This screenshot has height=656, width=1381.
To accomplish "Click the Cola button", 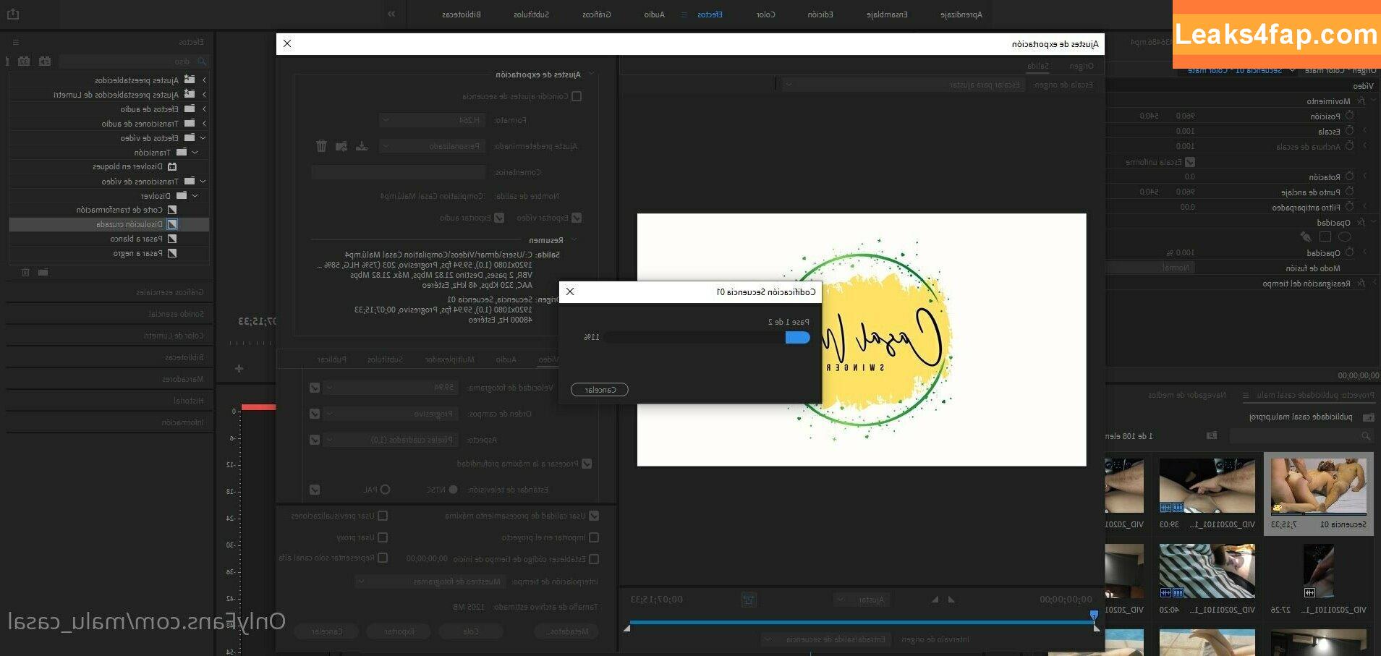I will pos(470,631).
